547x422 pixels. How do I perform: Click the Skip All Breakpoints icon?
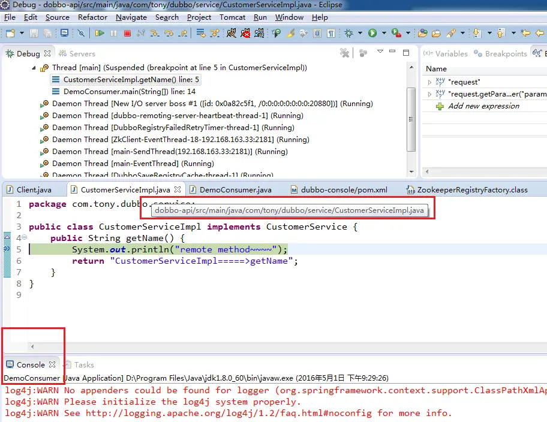(x=81, y=33)
